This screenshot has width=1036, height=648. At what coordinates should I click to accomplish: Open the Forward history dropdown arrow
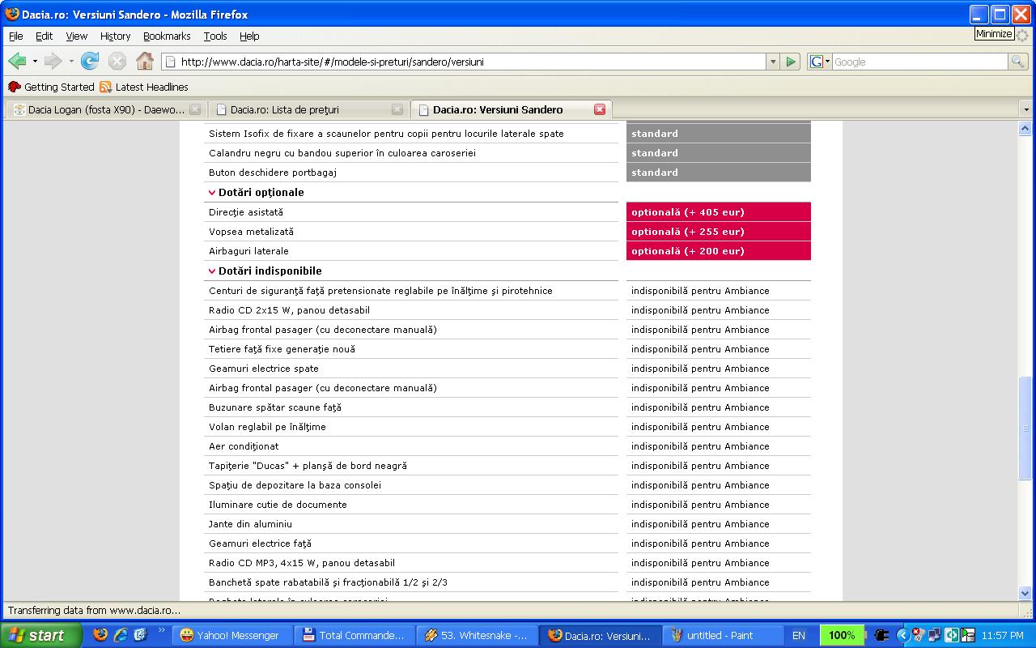click(71, 62)
